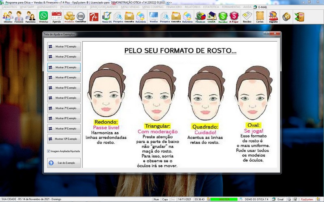Open the SERVIÇO/ORÇAMENTO menu
Image resolution: width=324 pixels, height=202 pixels.
click(x=104, y=7)
